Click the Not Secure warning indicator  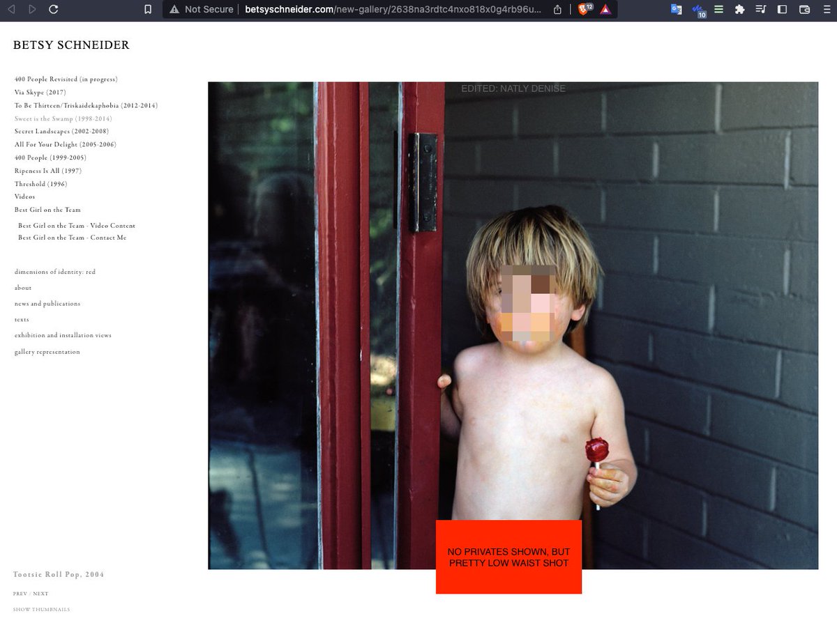(x=199, y=10)
